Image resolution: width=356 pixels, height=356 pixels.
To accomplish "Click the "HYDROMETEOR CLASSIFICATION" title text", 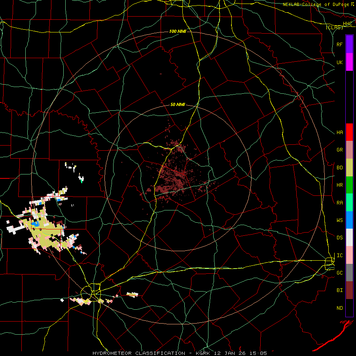I will [139, 353].
